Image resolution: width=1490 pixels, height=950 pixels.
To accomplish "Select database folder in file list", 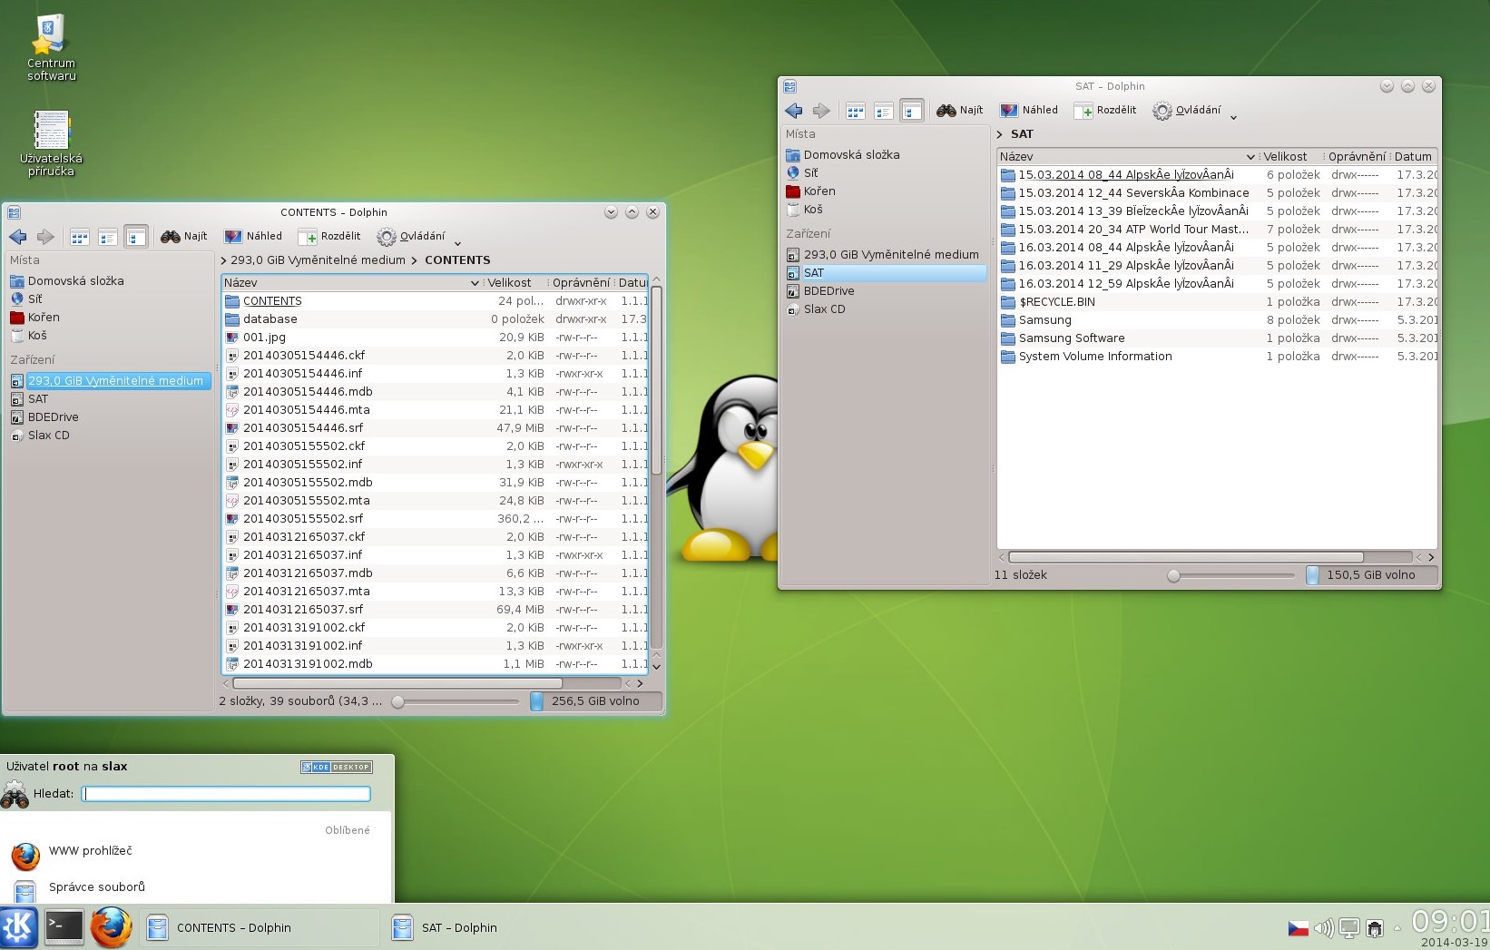I will point(270,319).
